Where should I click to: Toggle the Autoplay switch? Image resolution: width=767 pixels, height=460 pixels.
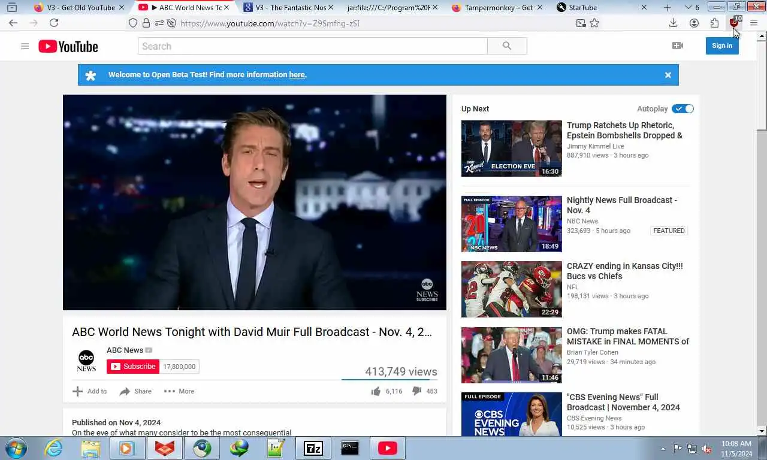pyautogui.click(x=683, y=108)
